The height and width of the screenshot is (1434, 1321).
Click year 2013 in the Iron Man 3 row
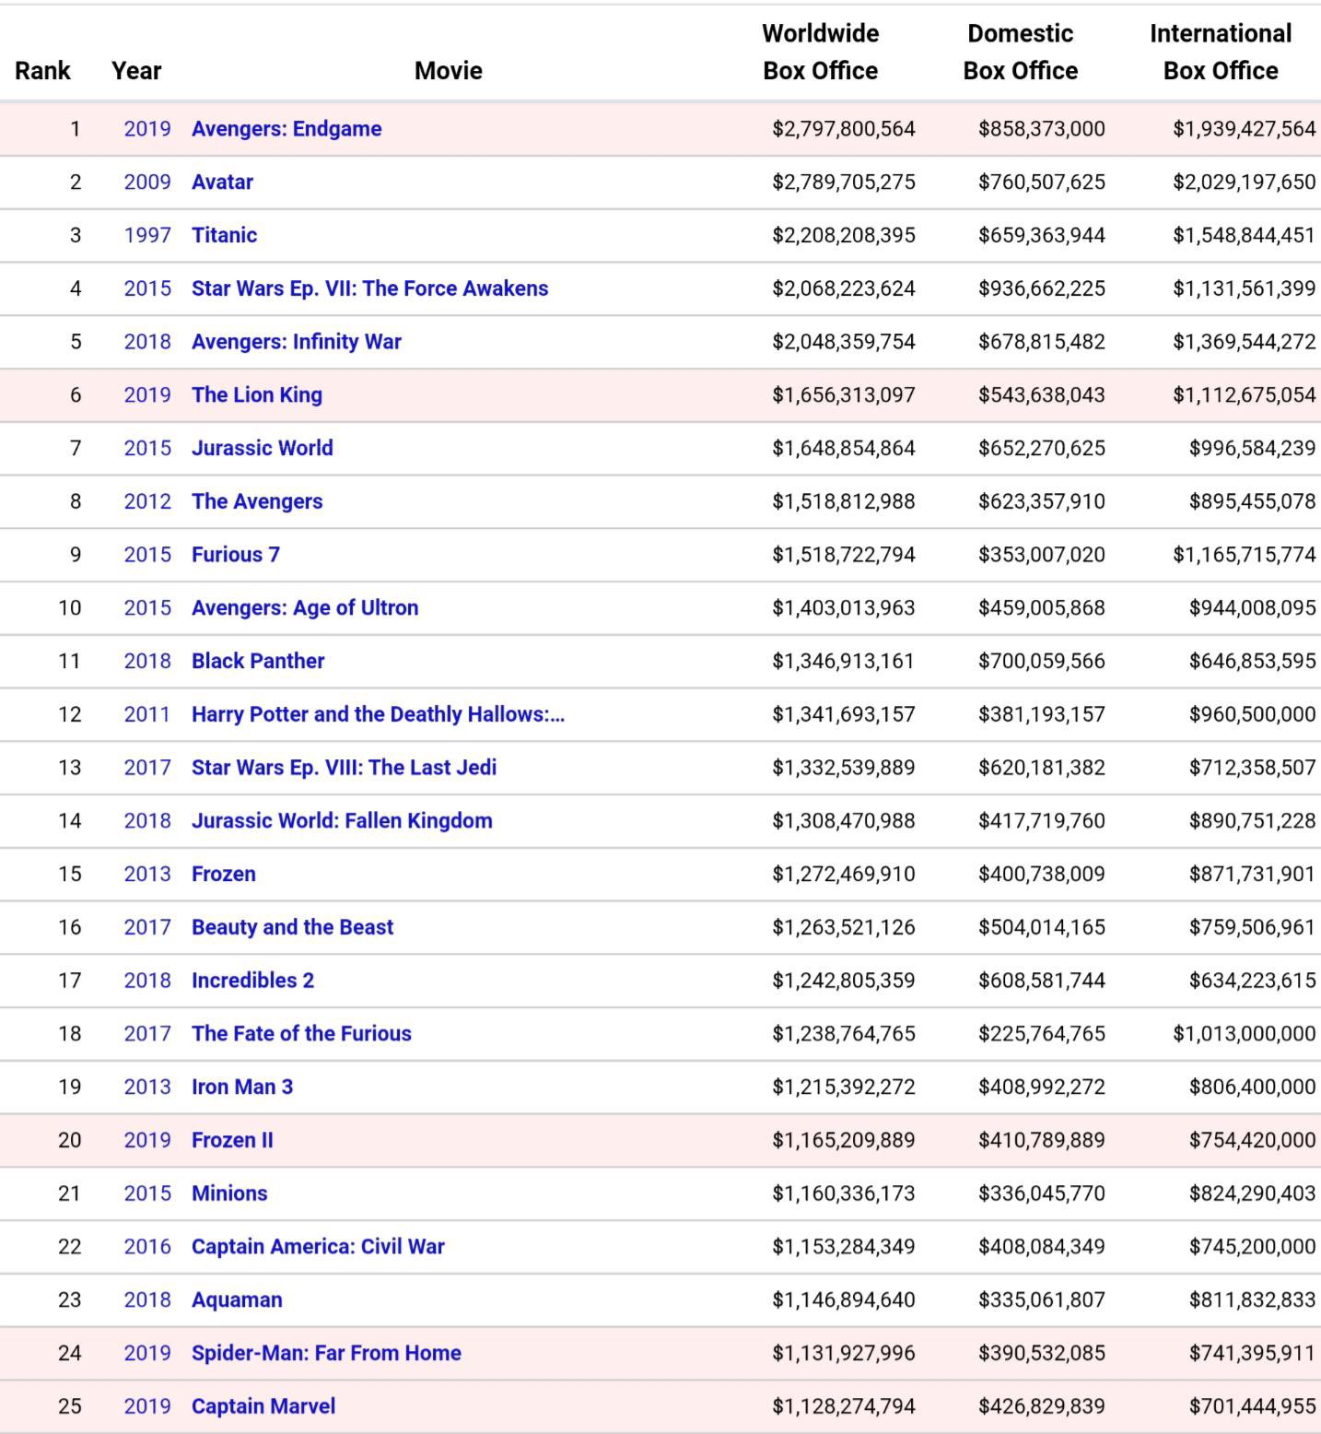point(147,1087)
